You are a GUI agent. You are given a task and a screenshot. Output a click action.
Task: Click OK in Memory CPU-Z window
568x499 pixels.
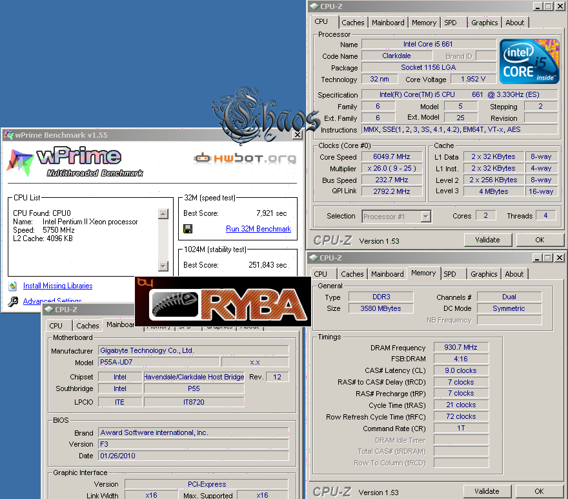(539, 491)
